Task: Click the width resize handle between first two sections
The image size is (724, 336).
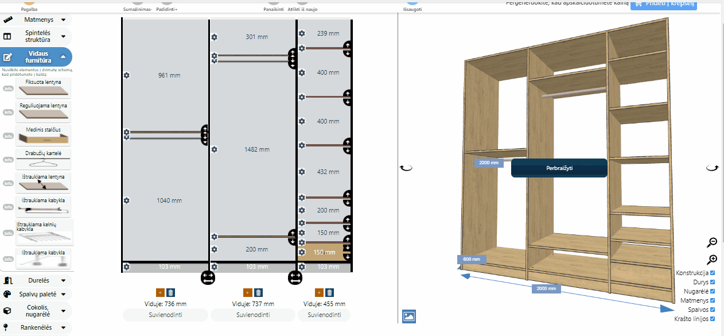Action: [208, 277]
